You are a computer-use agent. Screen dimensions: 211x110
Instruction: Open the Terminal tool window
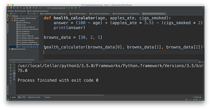tap(46, 97)
